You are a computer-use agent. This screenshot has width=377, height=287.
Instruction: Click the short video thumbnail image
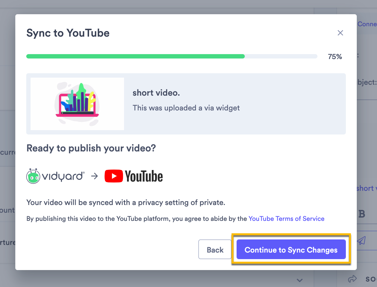pos(77,104)
